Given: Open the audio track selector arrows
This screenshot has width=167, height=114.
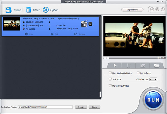Looking at the screenshot, I should [49, 25].
